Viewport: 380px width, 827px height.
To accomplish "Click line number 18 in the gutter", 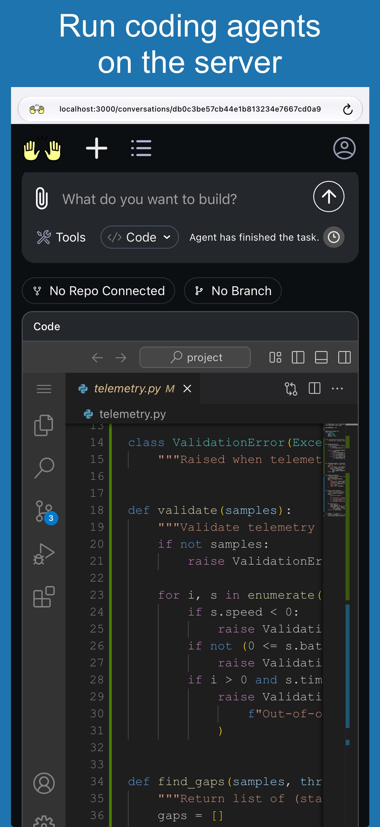I will 97,510.
